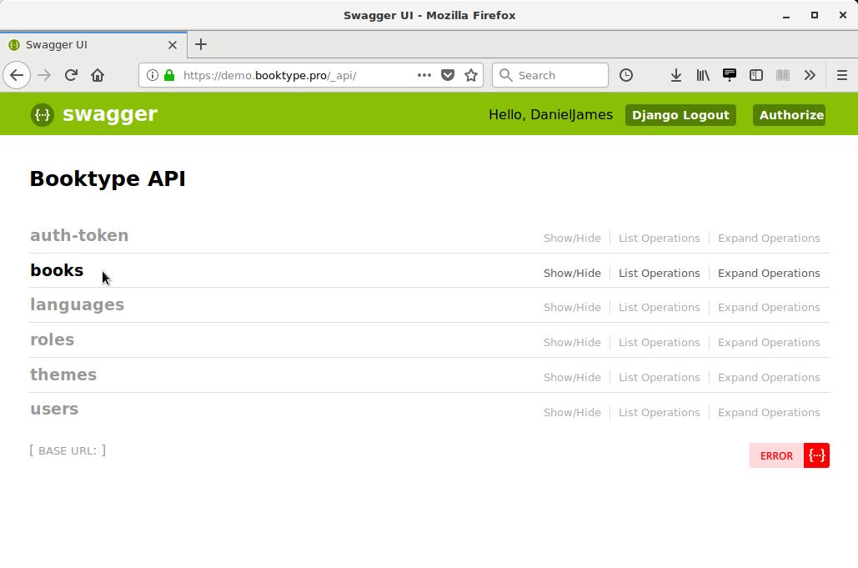Expand Operations for books
858x568 pixels.
click(x=769, y=273)
